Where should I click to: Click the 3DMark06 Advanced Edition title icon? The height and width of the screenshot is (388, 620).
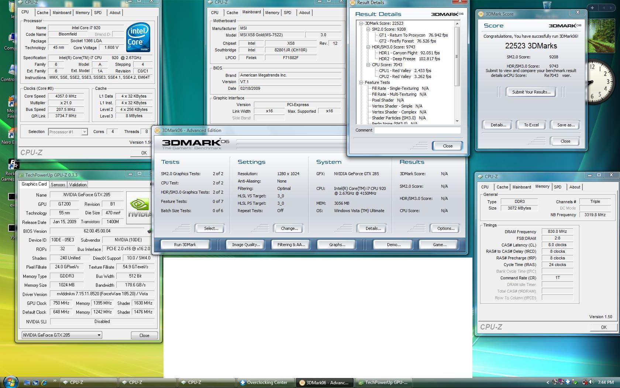157,130
